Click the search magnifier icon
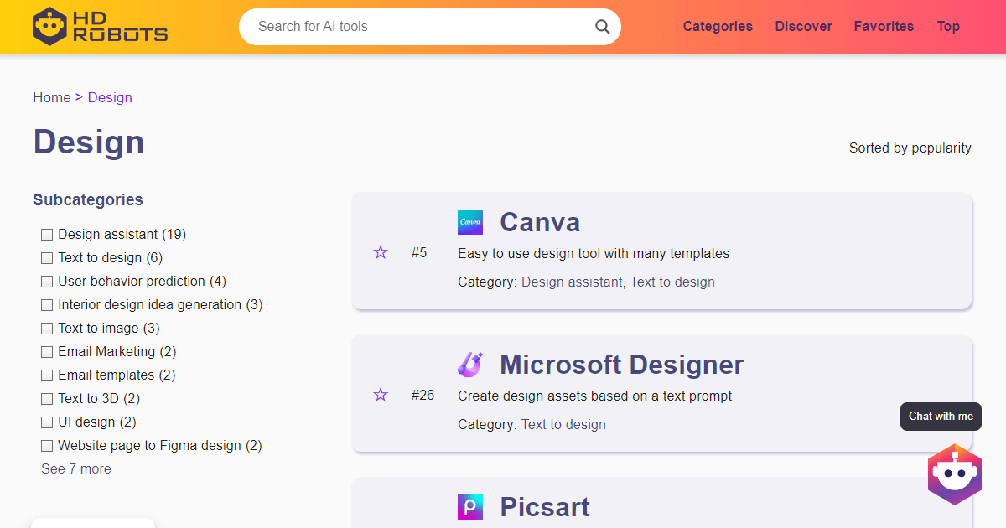Image resolution: width=1006 pixels, height=528 pixels. (x=603, y=27)
